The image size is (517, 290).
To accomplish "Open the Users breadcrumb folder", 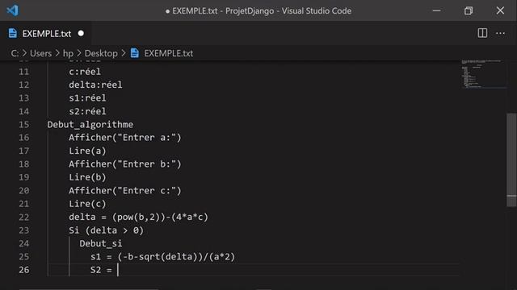I will coord(41,53).
